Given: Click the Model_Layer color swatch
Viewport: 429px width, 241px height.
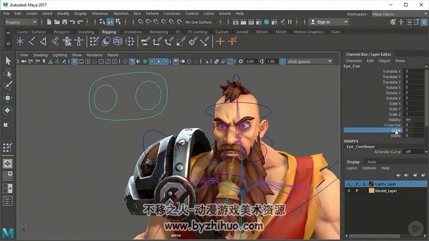Looking at the screenshot, I should 371,191.
